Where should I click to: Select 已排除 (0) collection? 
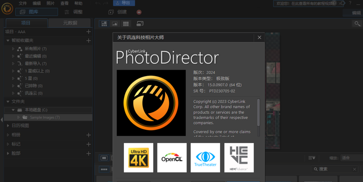pos(34,86)
